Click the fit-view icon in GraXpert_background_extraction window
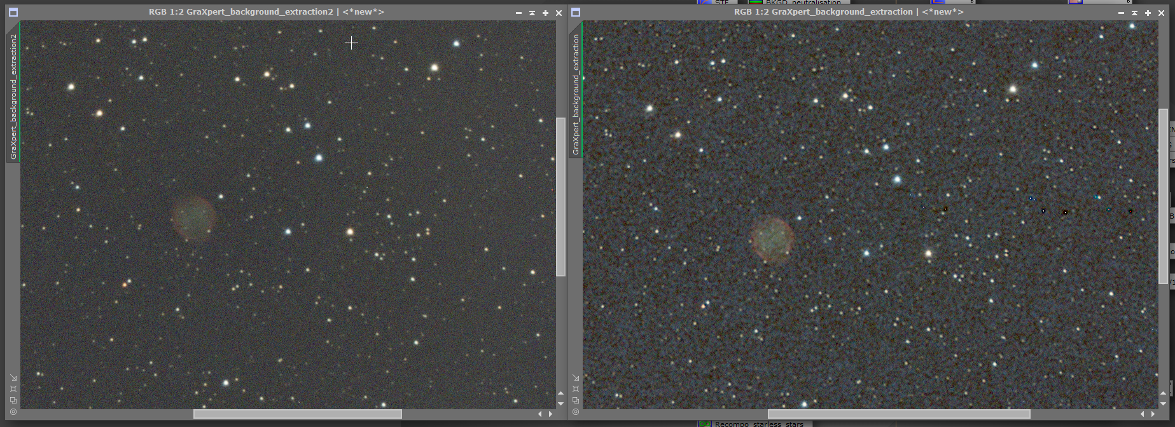This screenshot has height=427, width=1175. 576,389
